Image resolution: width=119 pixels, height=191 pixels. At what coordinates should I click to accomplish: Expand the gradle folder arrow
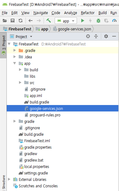(x=15, y=121)
